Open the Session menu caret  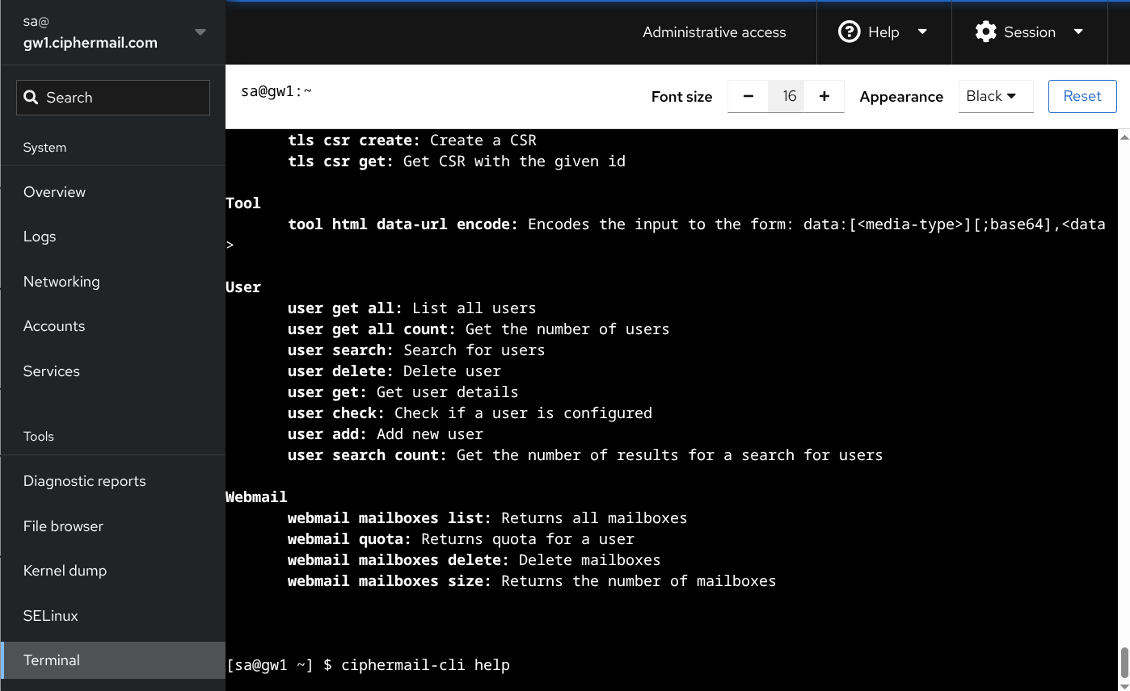click(1078, 32)
